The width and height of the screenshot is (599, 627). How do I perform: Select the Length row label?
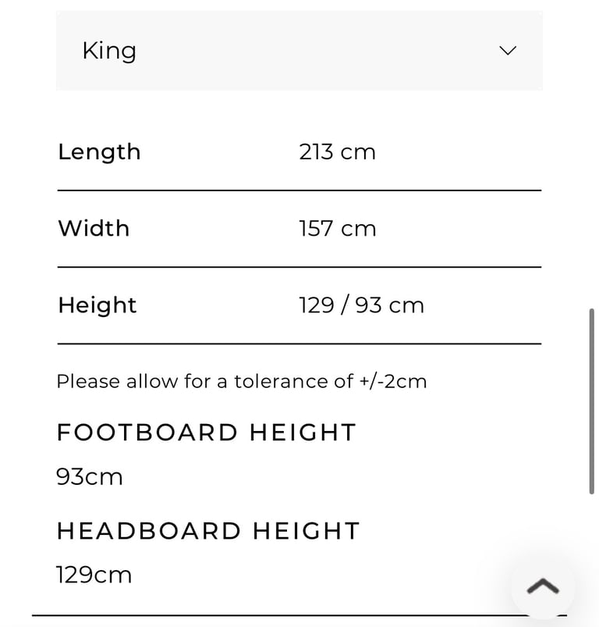[x=99, y=152]
